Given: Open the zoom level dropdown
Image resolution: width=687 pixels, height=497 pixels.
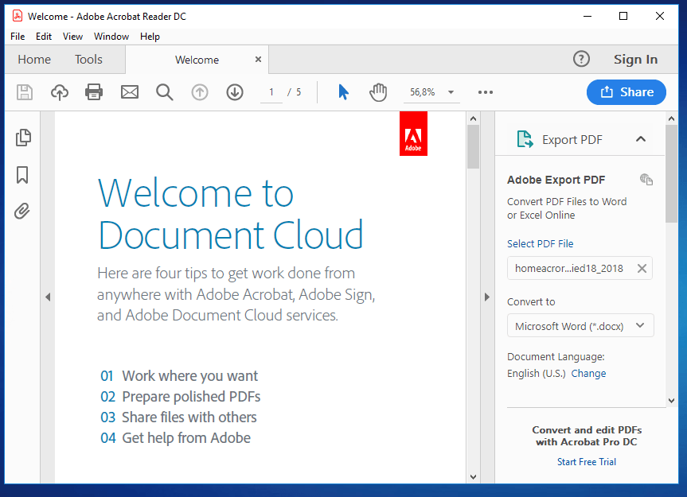Looking at the screenshot, I should click(x=451, y=92).
